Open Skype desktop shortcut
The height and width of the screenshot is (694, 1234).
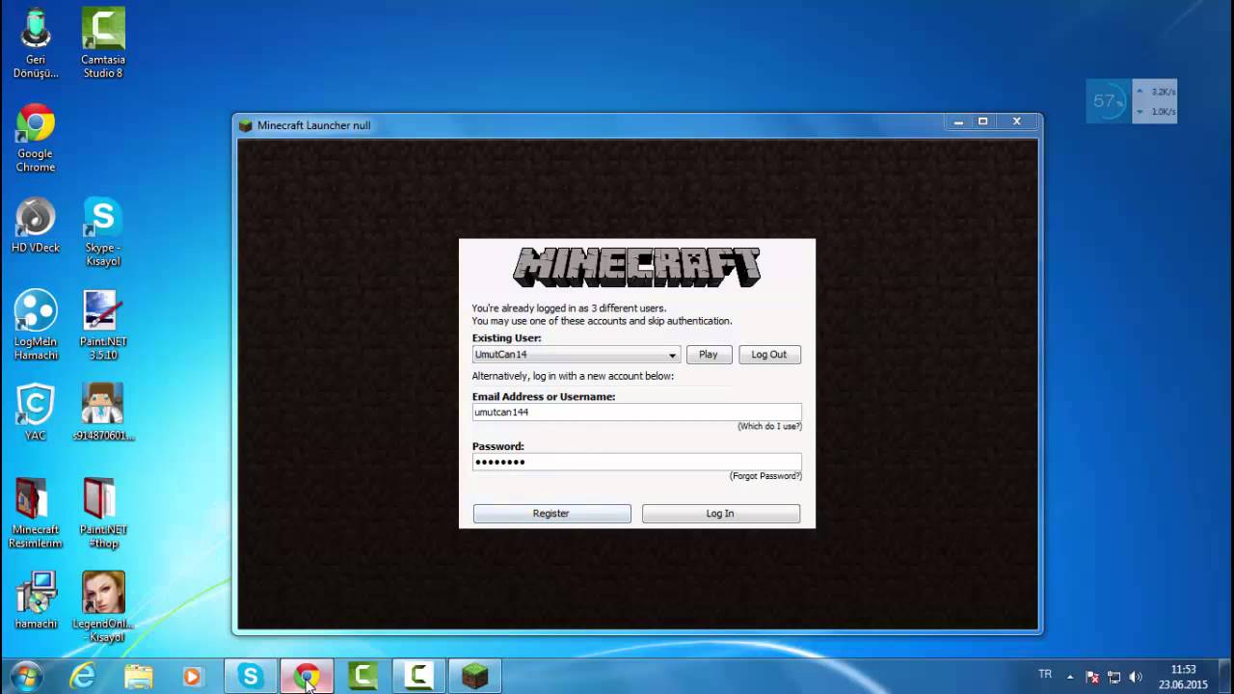102,232
